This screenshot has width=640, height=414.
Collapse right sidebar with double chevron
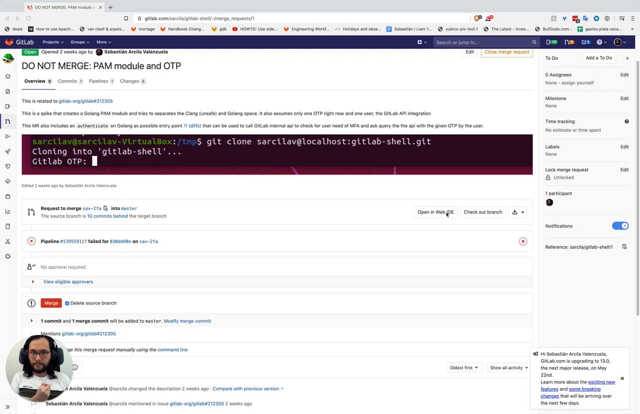(627, 58)
